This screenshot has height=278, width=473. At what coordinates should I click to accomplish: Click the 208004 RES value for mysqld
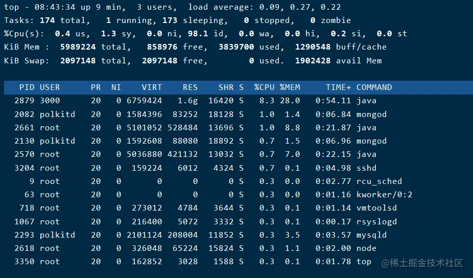click(182, 235)
